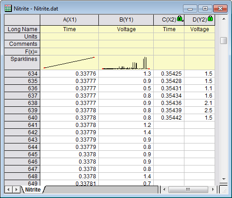The height and width of the screenshot is (198, 232).
Task: Click cell 0.35442 in row 640
Action: pyautogui.click(x=169, y=118)
